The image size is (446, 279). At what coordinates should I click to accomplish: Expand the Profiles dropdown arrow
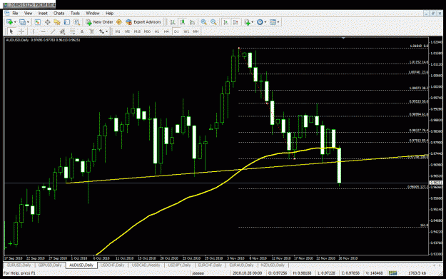click(28, 22)
